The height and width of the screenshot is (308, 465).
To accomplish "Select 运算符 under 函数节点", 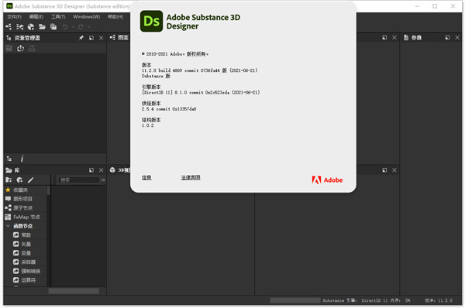I will (29, 280).
